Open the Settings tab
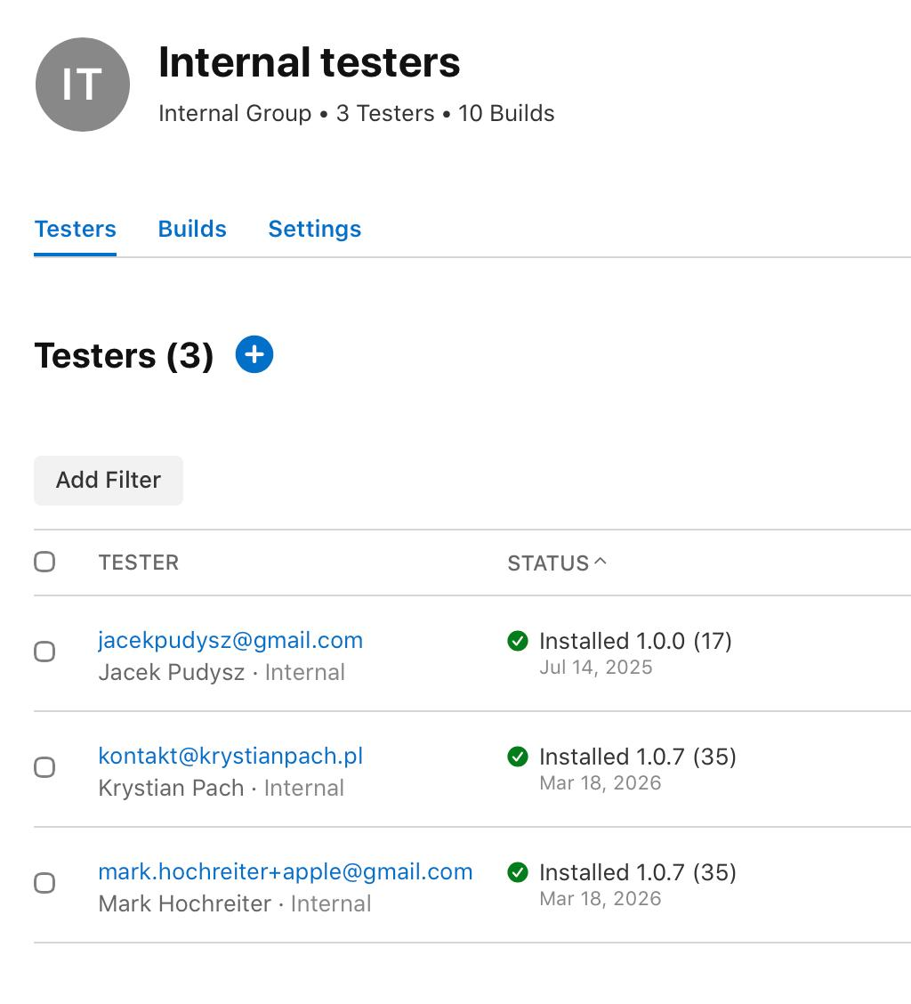The width and height of the screenshot is (911, 1004). [314, 230]
